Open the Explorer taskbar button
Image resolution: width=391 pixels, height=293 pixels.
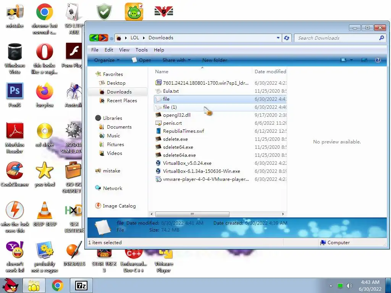coord(34,285)
